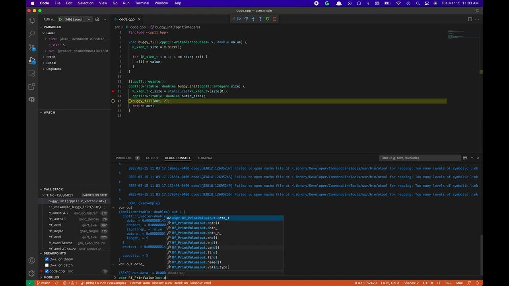Open editor more actions menu
The image size is (509, 286).
478,19
